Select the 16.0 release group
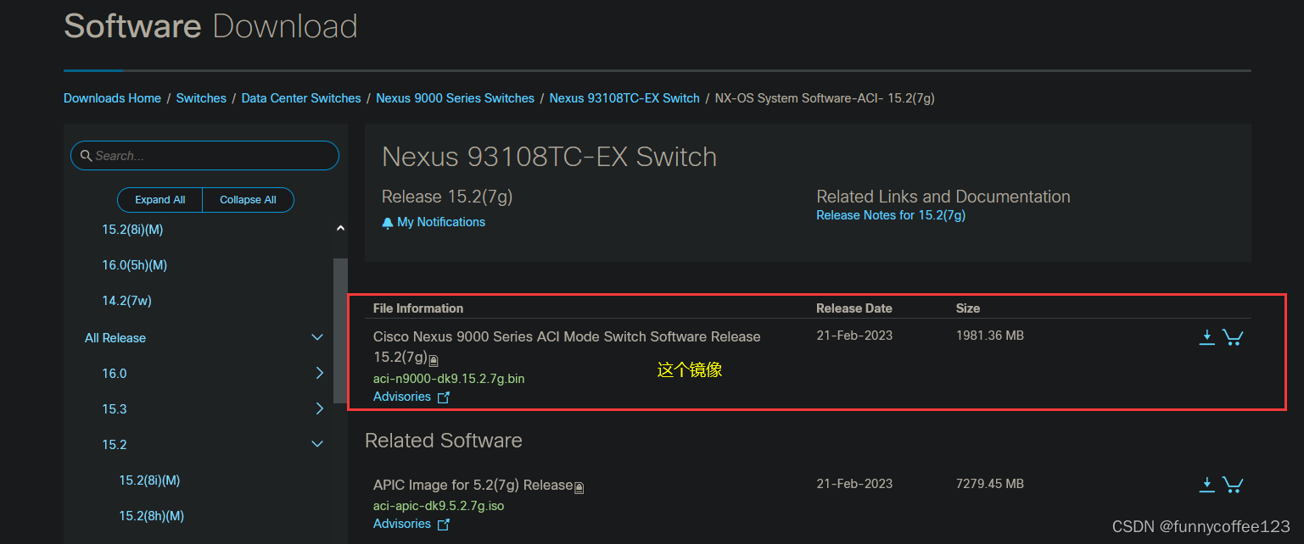Viewport: 1304px width, 544px height. coord(115,374)
